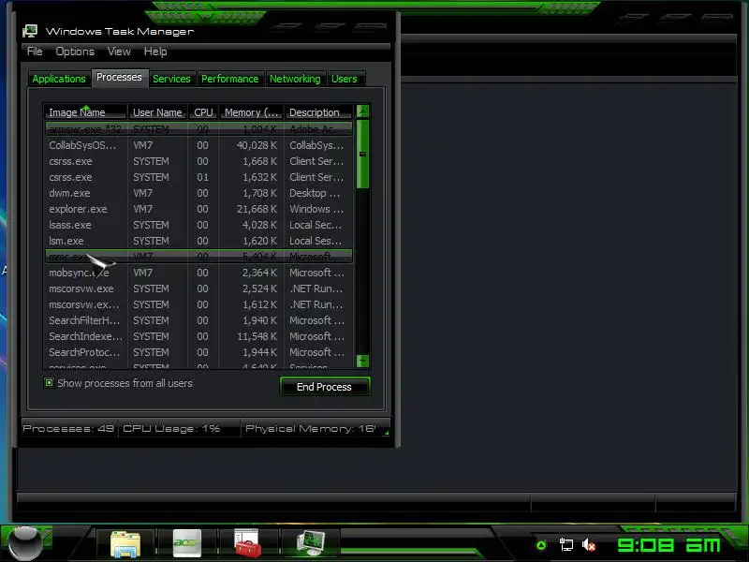Switch to the Users tab

(x=345, y=79)
